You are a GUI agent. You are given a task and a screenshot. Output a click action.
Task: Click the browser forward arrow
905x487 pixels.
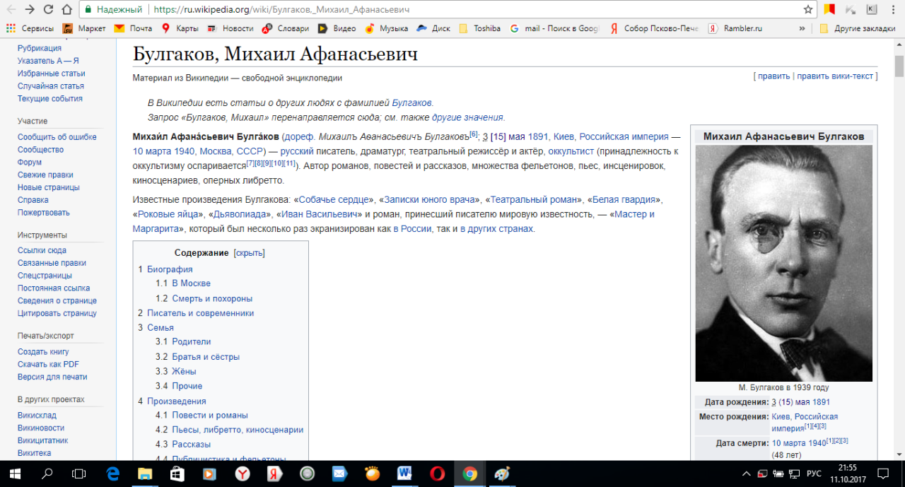[30, 10]
